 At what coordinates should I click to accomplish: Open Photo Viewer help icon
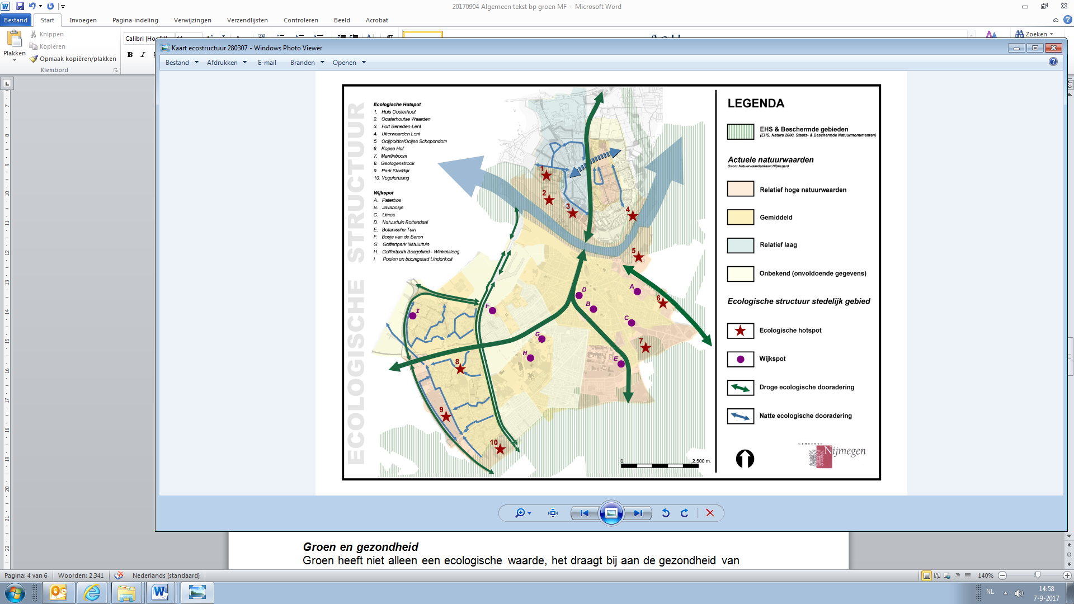tap(1053, 62)
